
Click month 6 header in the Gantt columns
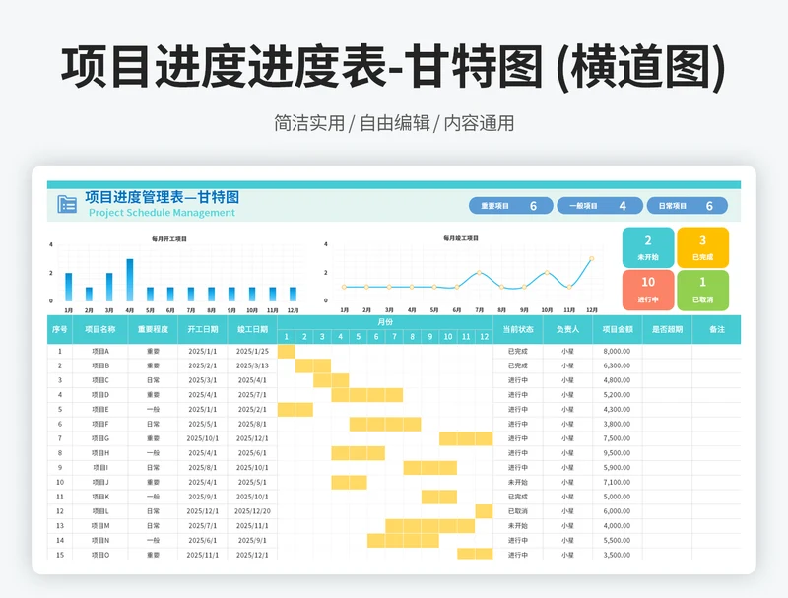pos(376,337)
